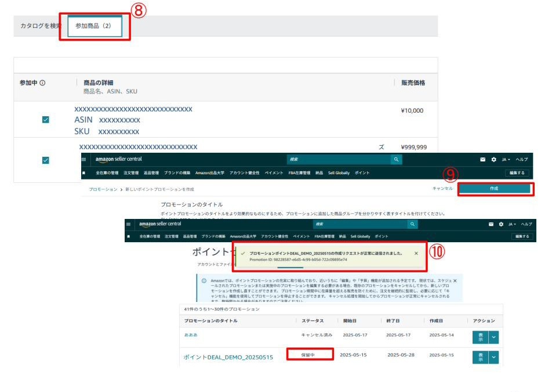Open ヘルプ link on promotion-creation page
The image size is (552, 392).
(x=522, y=159)
